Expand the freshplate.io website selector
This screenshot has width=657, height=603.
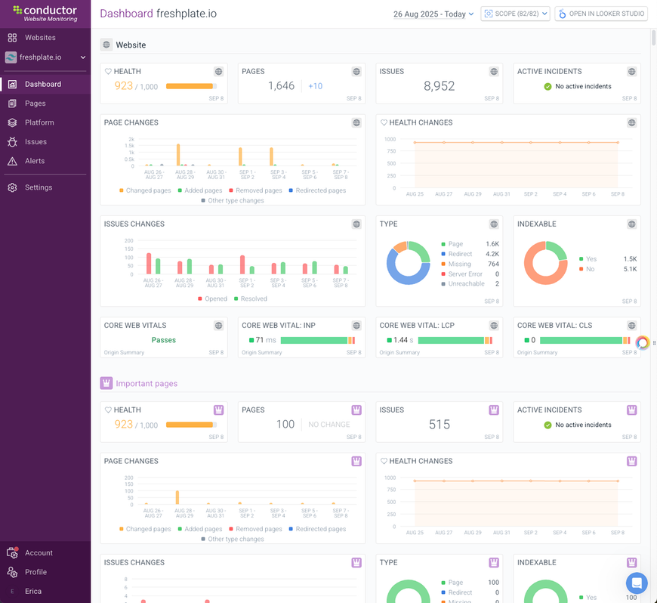45,57
